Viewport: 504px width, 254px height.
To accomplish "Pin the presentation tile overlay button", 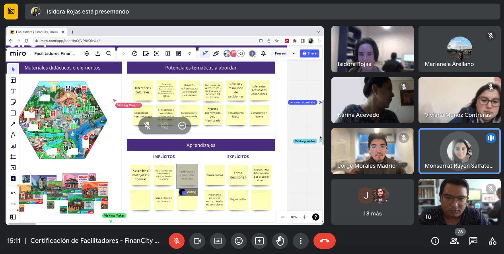I will tap(147, 126).
